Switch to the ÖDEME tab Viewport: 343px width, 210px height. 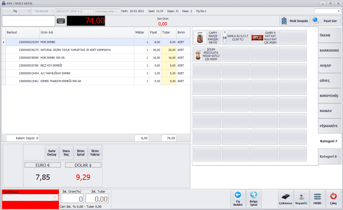(330, 35)
